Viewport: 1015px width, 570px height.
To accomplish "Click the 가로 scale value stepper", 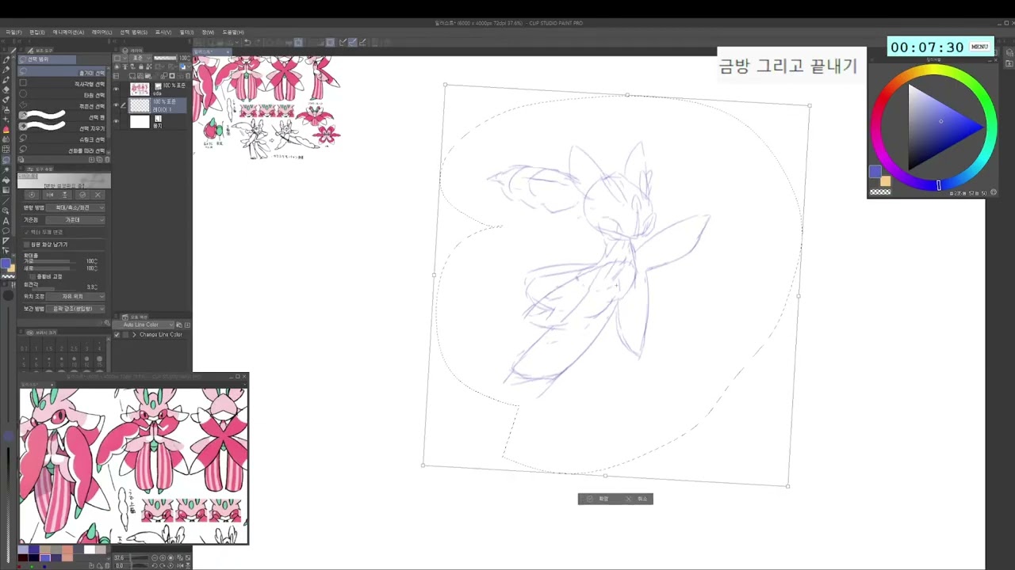I will point(96,260).
